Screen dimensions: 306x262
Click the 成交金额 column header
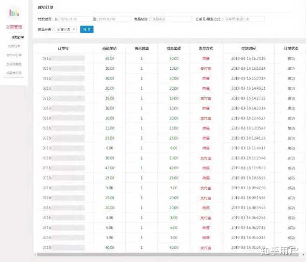pos(173,48)
